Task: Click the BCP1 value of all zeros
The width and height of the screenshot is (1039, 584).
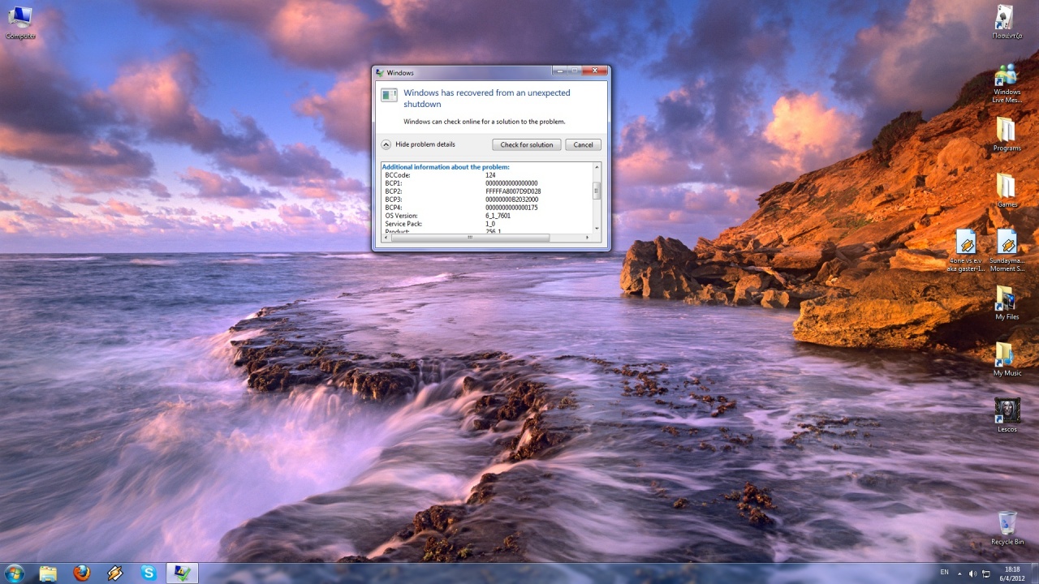Action: pyautogui.click(x=511, y=183)
